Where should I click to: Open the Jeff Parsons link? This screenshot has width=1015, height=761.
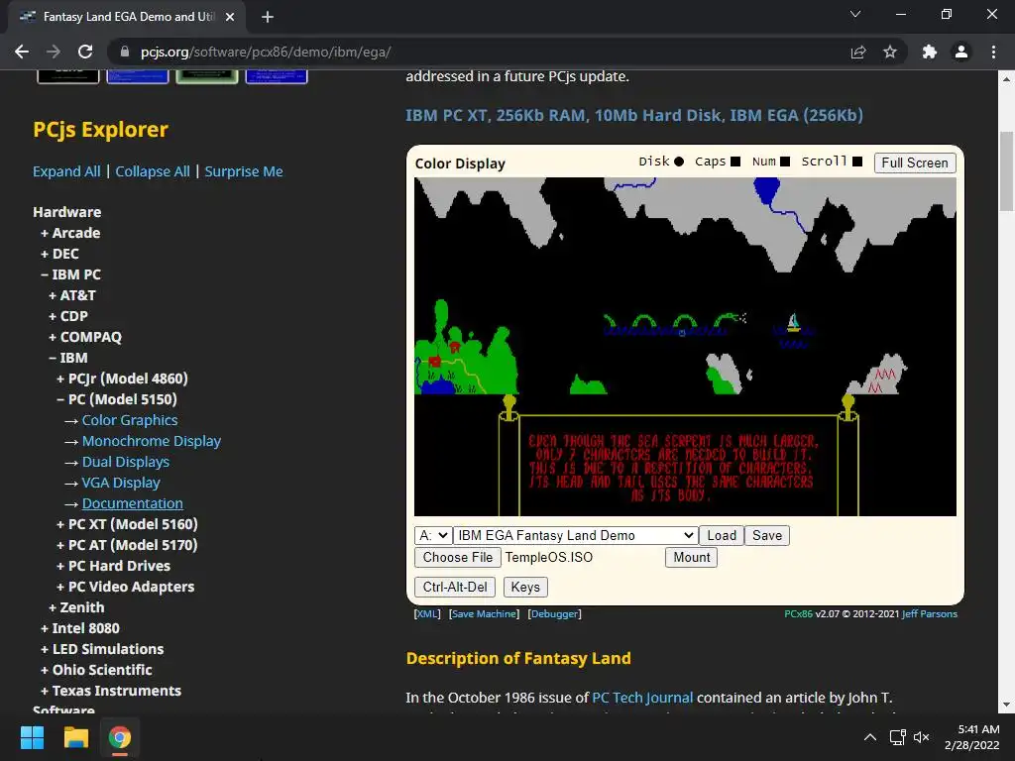(930, 613)
